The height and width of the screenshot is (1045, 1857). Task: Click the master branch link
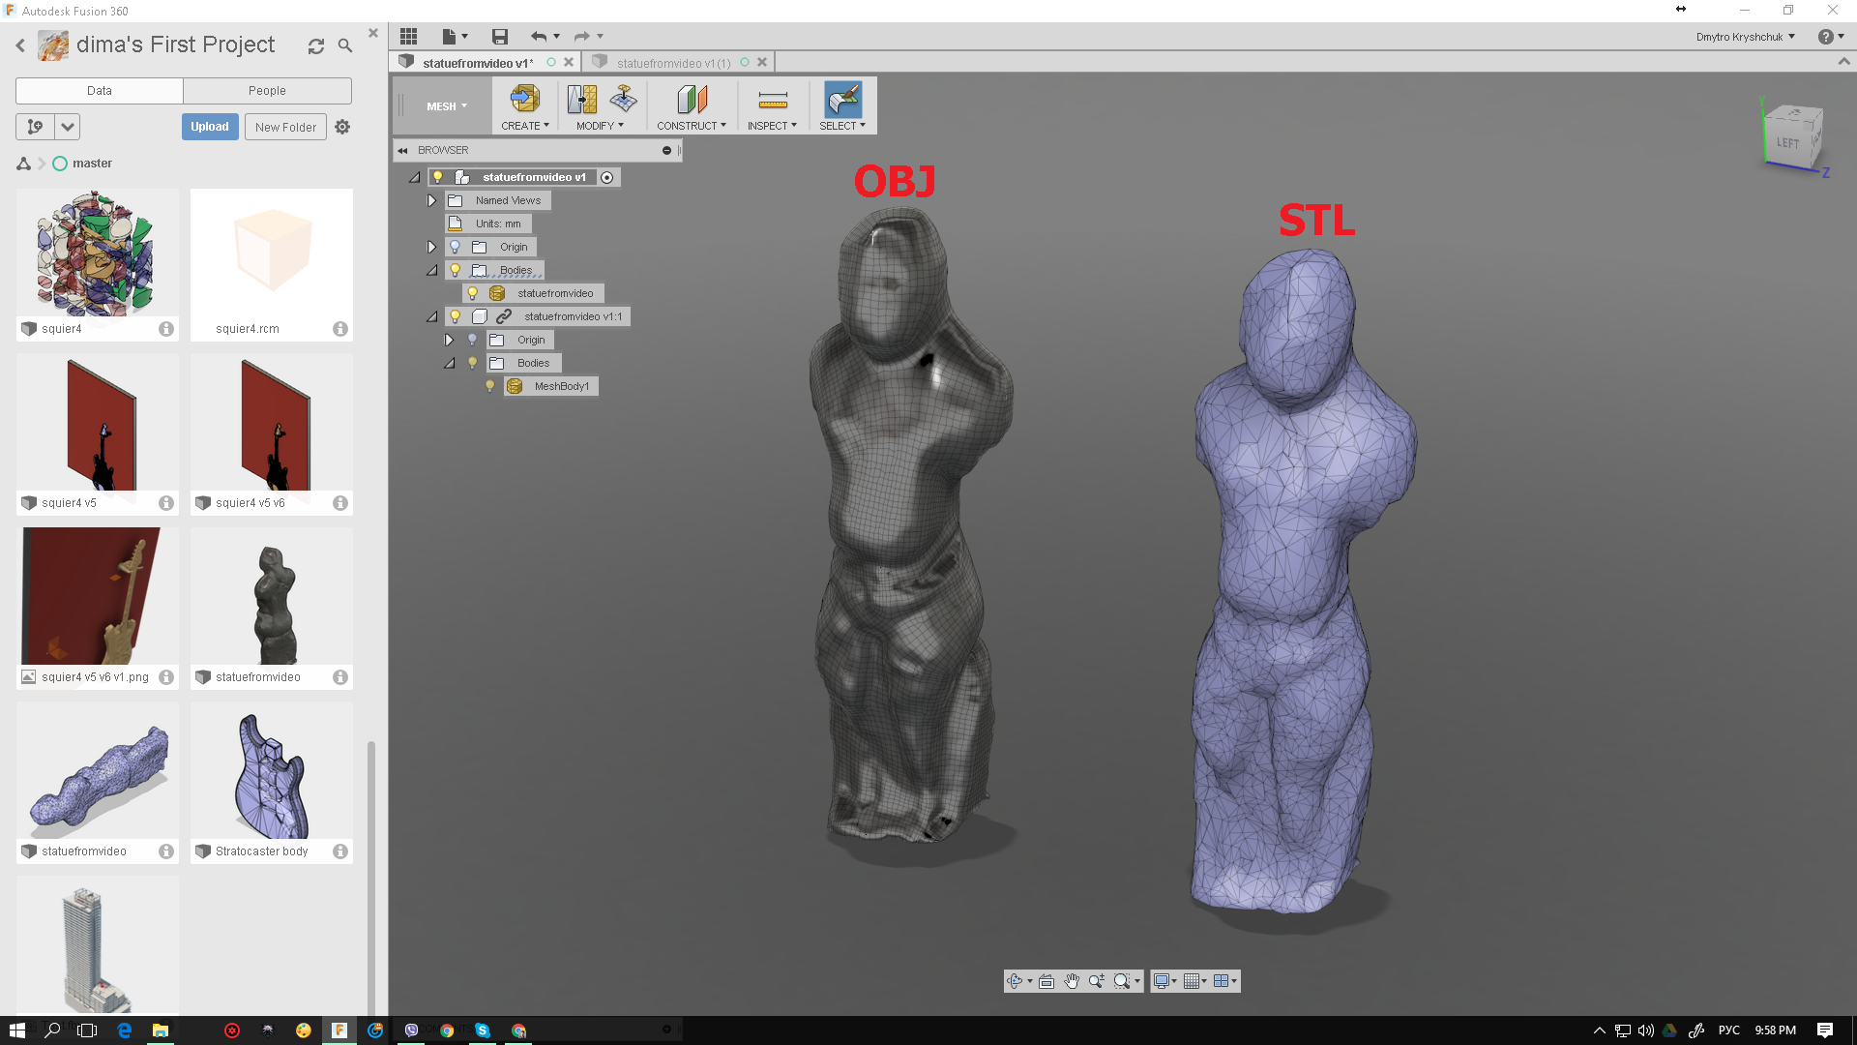tap(92, 164)
